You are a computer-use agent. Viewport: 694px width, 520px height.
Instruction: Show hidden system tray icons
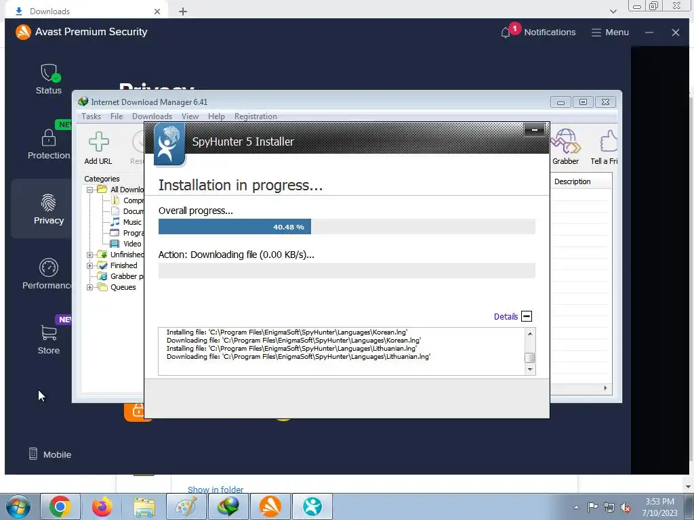(x=576, y=507)
